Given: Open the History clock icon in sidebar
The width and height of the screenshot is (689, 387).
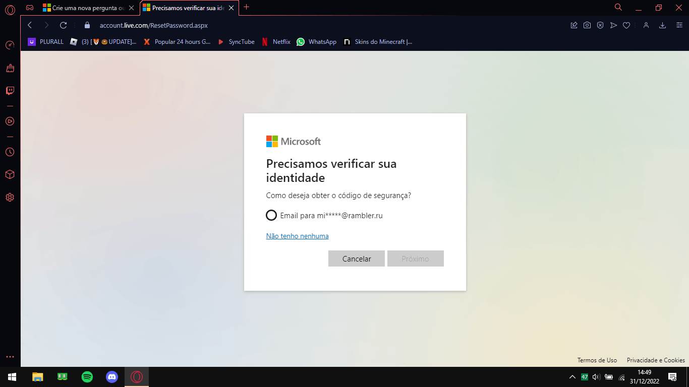Looking at the screenshot, I should 10,152.
